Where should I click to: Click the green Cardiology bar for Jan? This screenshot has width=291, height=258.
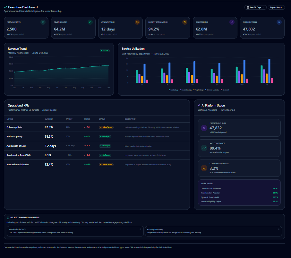[x=137, y=76]
